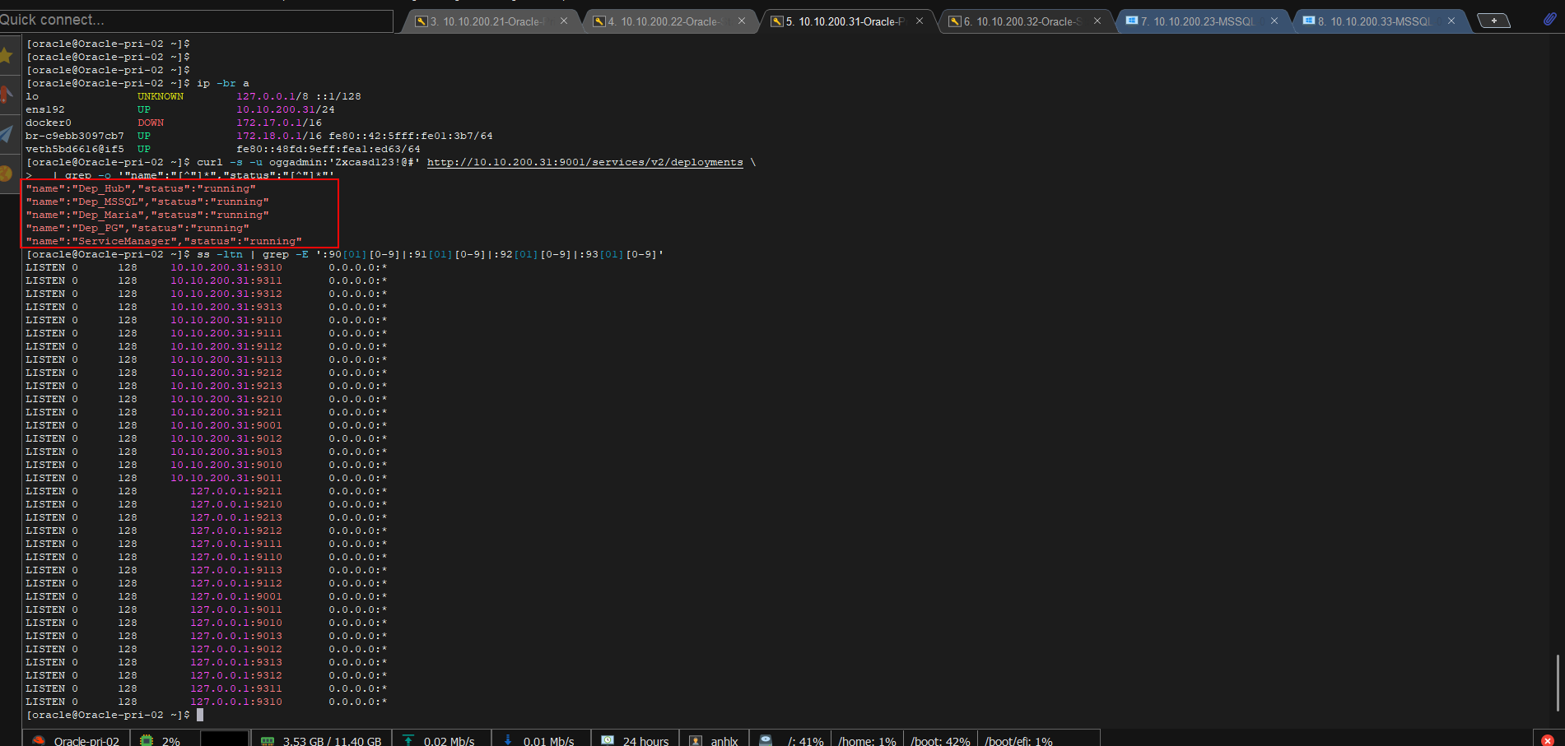Image resolution: width=1565 pixels, height=746 pixels.
Task: Click the key icon on tab 10.10.200.21-Oracle
Action: (422, 21)
